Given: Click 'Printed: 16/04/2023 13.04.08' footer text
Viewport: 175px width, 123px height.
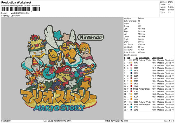Looking at the screenshot, I should (x=116, y=121).
